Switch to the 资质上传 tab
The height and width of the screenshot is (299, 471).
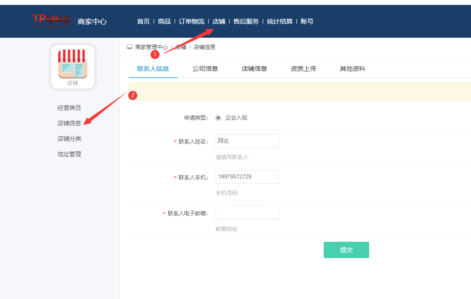coord(303,69)
